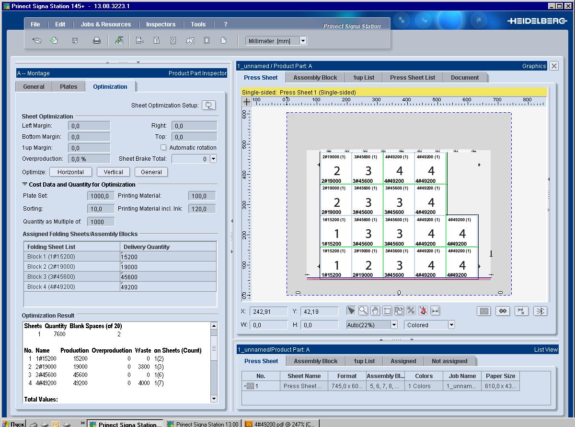Viewport: 575px width, 427px height.
Task: Click the measure-with-x button under the sheet
Action: 521,311
